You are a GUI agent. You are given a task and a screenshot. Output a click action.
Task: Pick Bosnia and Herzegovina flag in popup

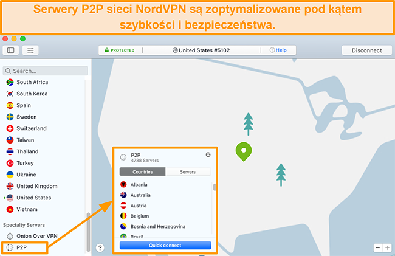coord(123,227)
